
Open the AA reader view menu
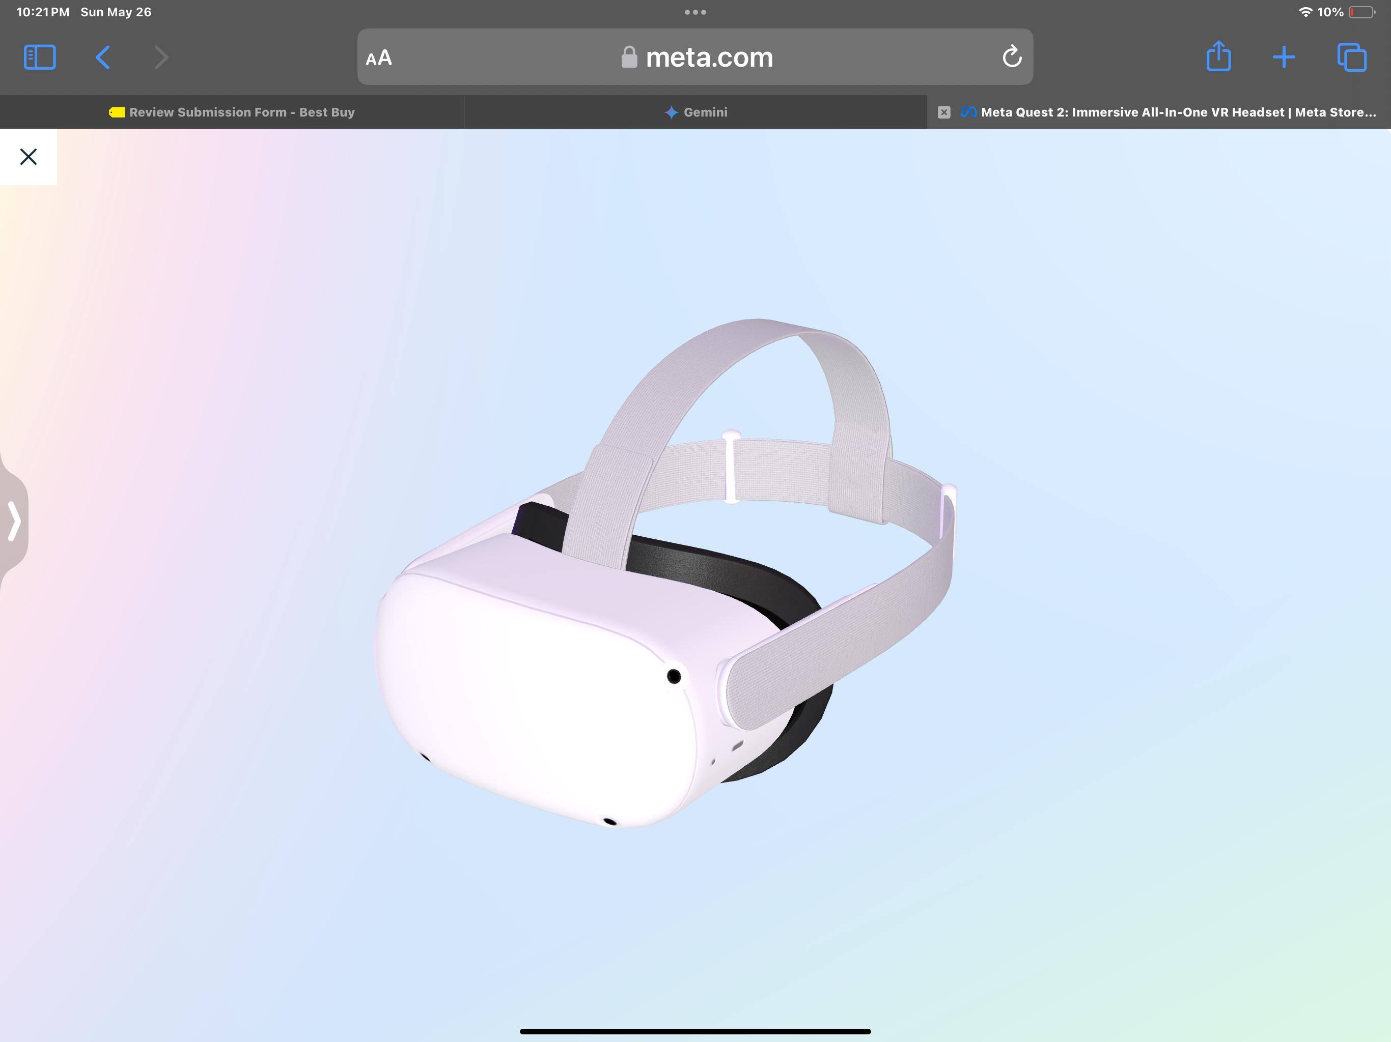pos(379,59)
